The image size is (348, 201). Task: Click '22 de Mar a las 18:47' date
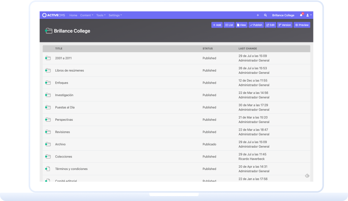click(x=253, y=129)
